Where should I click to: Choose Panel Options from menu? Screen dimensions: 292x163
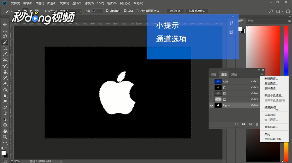click(274, 127)
